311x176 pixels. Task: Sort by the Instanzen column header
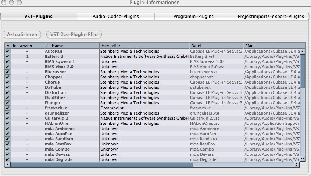27,46
